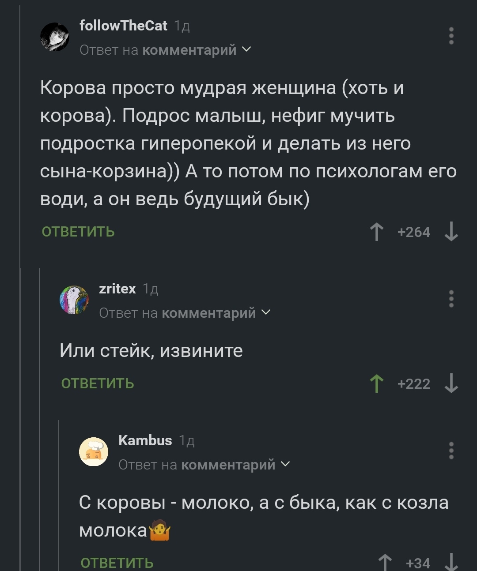
Task: Downvote Kambus's comment
Action: coord(451,562)
